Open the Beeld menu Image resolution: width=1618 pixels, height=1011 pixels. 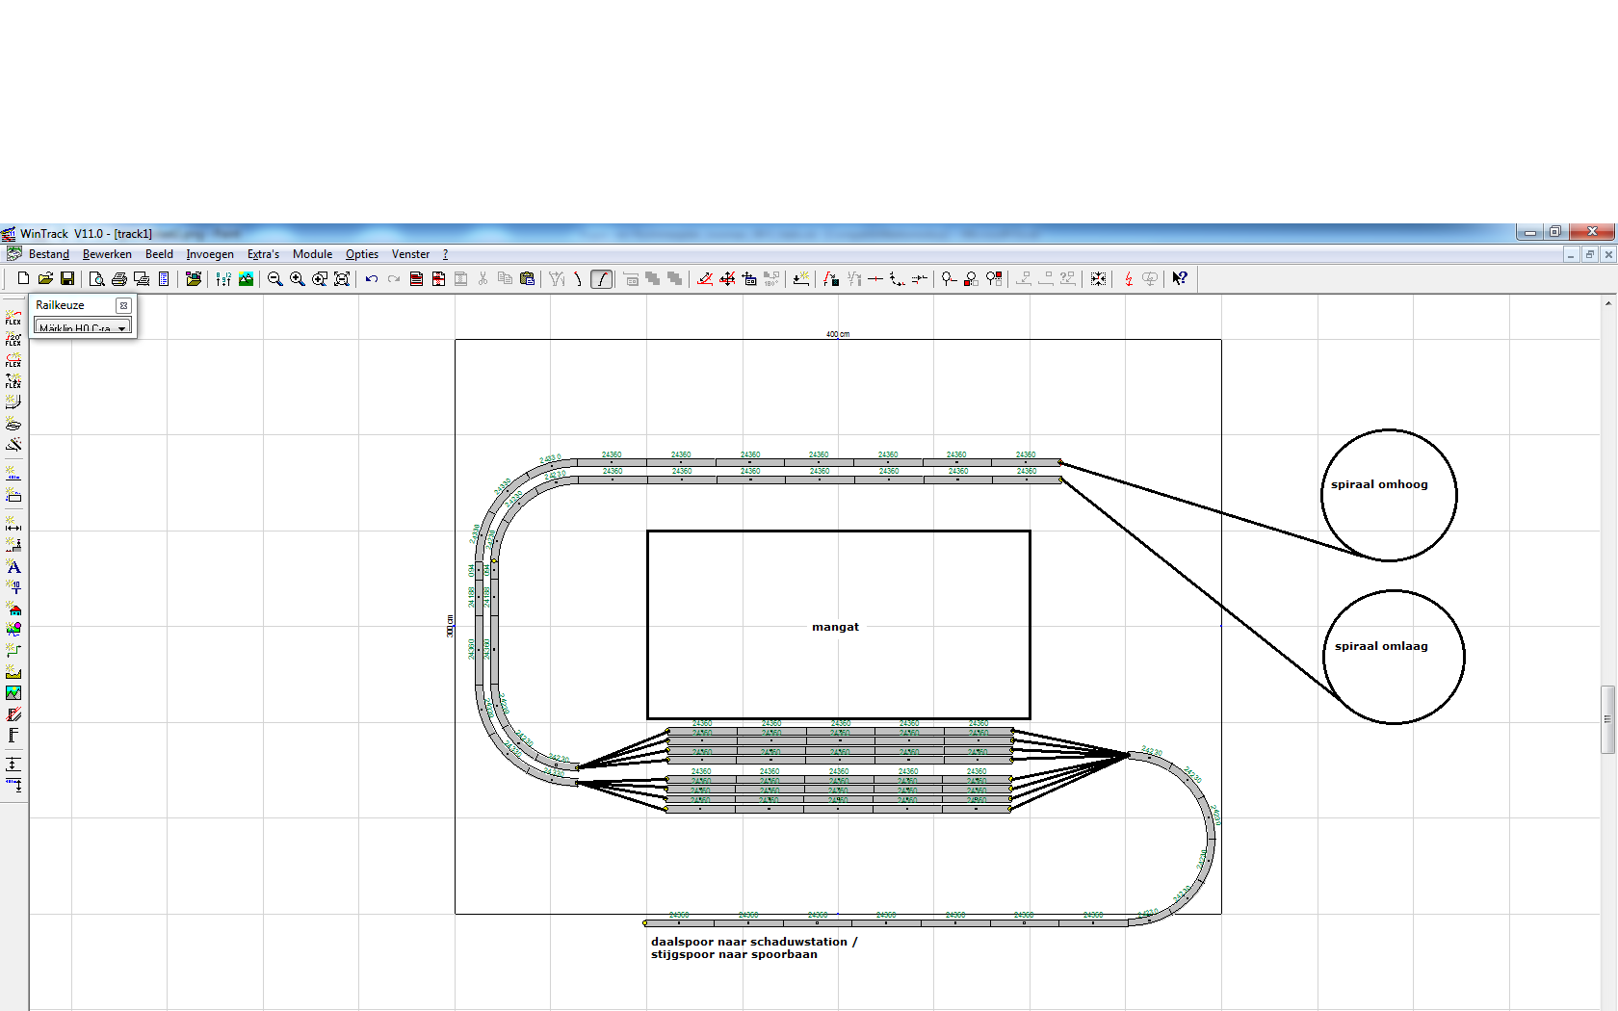click(x=159, y=254)
